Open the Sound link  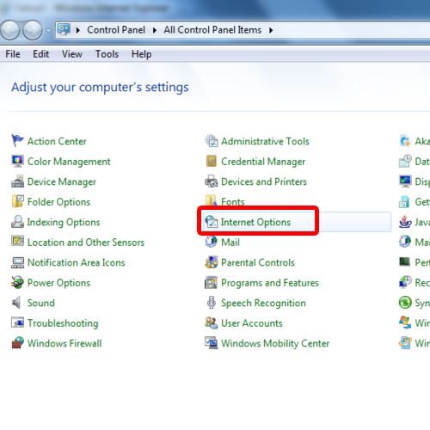41,303
